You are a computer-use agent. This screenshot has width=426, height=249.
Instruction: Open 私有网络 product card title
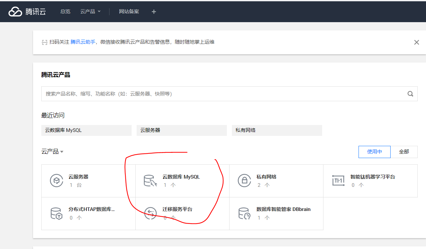coord(267,177)
